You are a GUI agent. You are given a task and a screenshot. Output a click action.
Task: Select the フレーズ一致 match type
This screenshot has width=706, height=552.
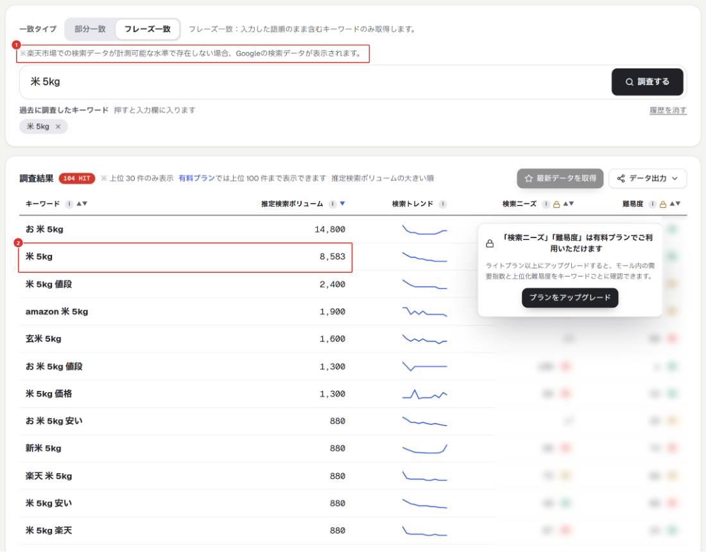[147, 30]
